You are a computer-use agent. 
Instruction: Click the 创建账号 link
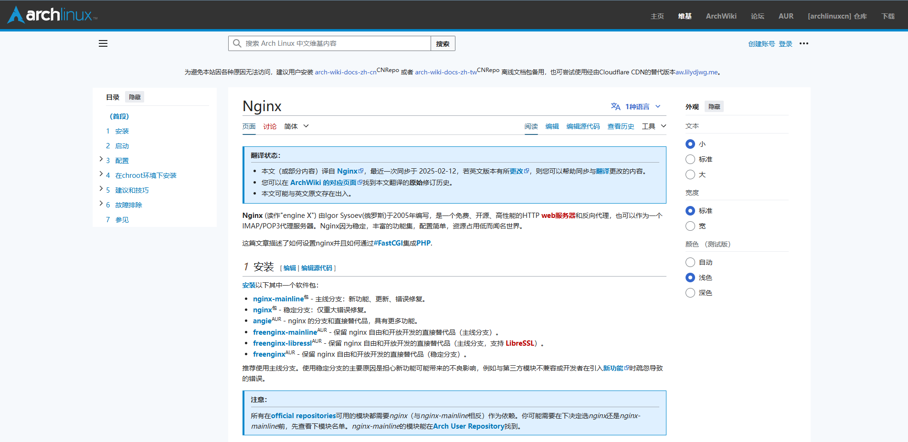tap(761, 44)
